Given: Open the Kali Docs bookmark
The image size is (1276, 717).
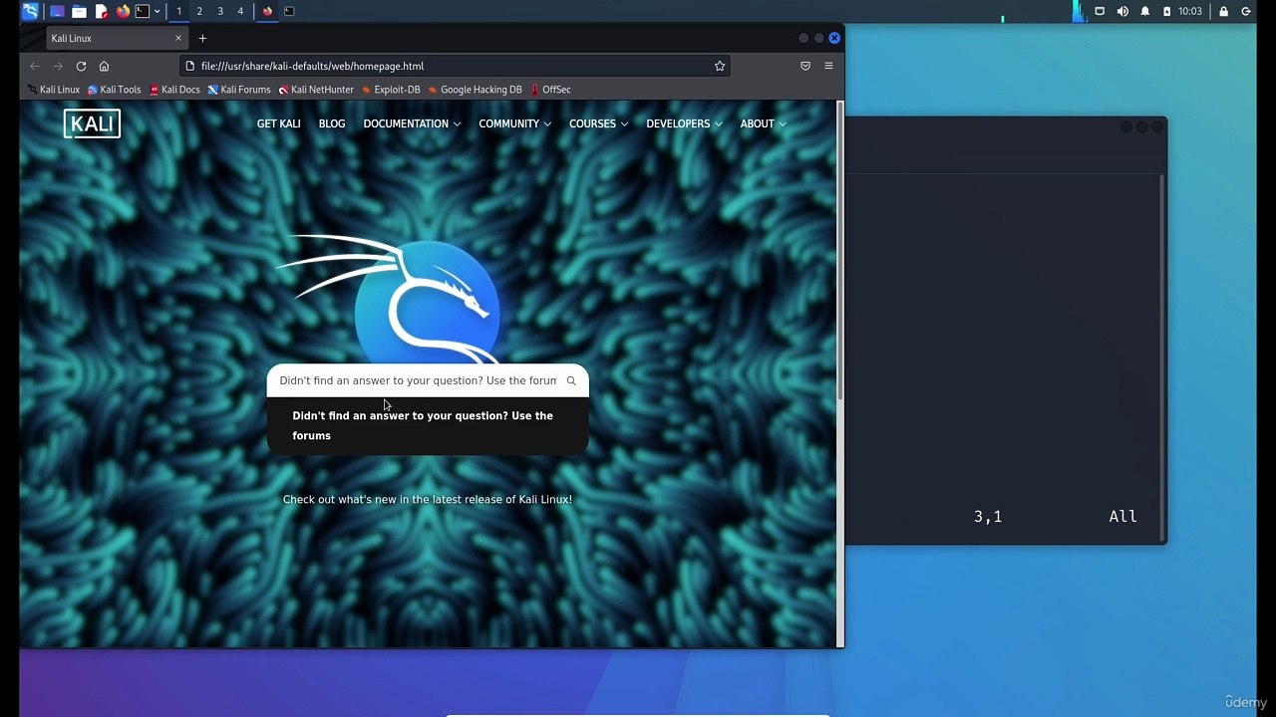Looking at the screenshot, I should [x=174, y=90].
